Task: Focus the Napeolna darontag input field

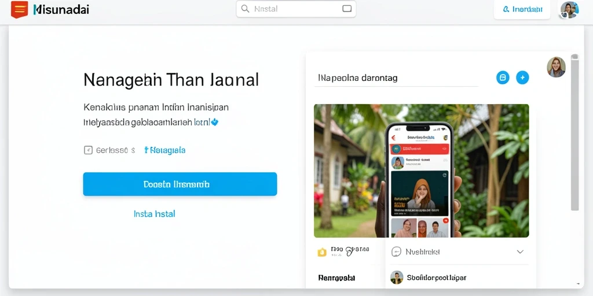Action: (x=396, y=79)
